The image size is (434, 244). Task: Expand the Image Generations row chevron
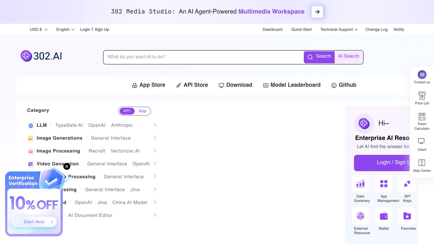(155, 138)
